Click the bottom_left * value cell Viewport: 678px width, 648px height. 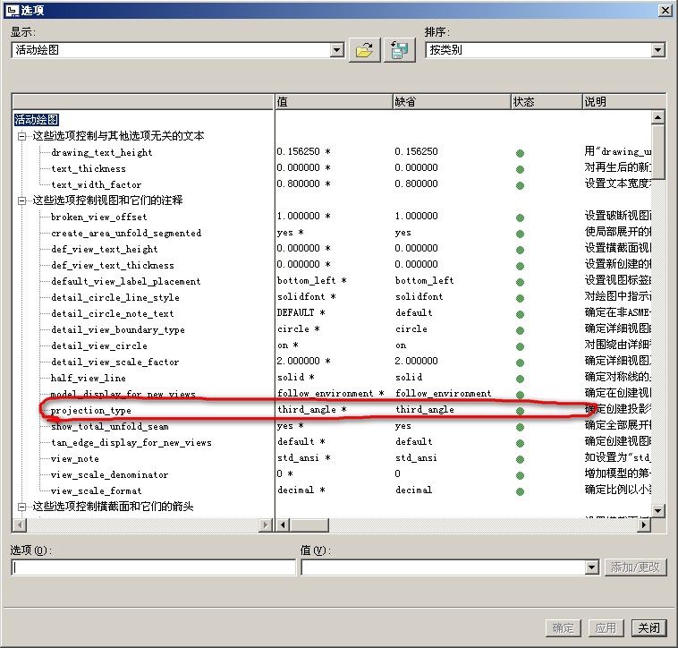[312, 281]
